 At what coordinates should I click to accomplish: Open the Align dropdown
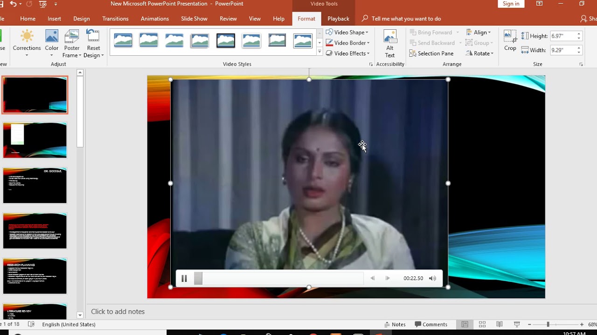click(479, 32)
